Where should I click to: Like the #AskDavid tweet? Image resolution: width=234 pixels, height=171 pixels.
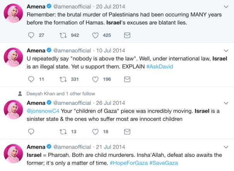[x=95, y=79]
